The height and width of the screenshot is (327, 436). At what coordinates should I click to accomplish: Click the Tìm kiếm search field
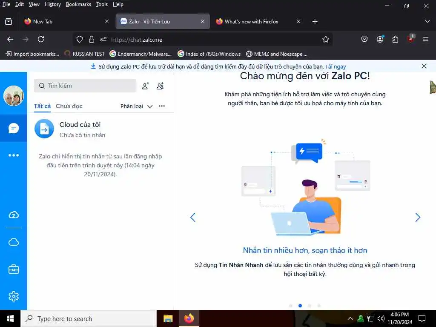pos(85,86)
